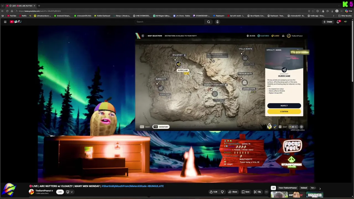
Task: Click TheBurntPeanut channel name
Action: (x=43, y=191)
